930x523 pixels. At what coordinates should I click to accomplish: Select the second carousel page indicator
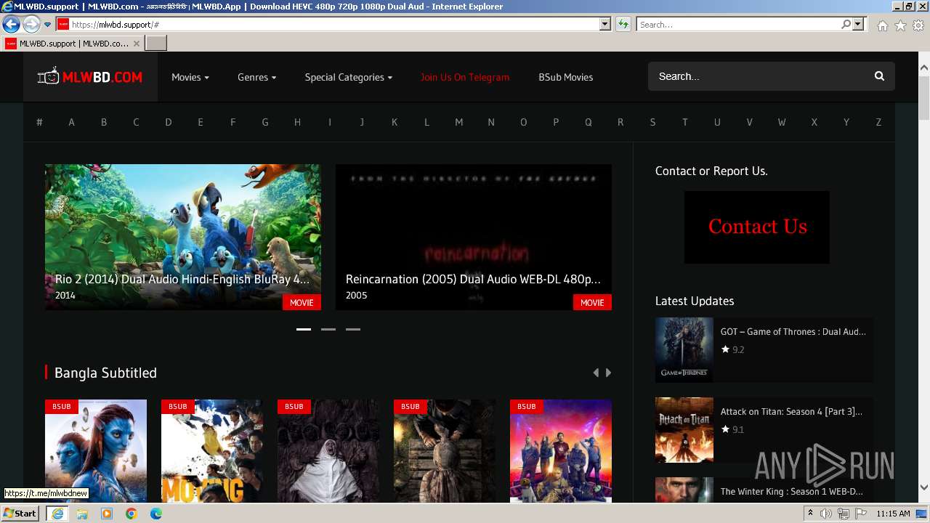pyautogui.click(x=328, y=329)
